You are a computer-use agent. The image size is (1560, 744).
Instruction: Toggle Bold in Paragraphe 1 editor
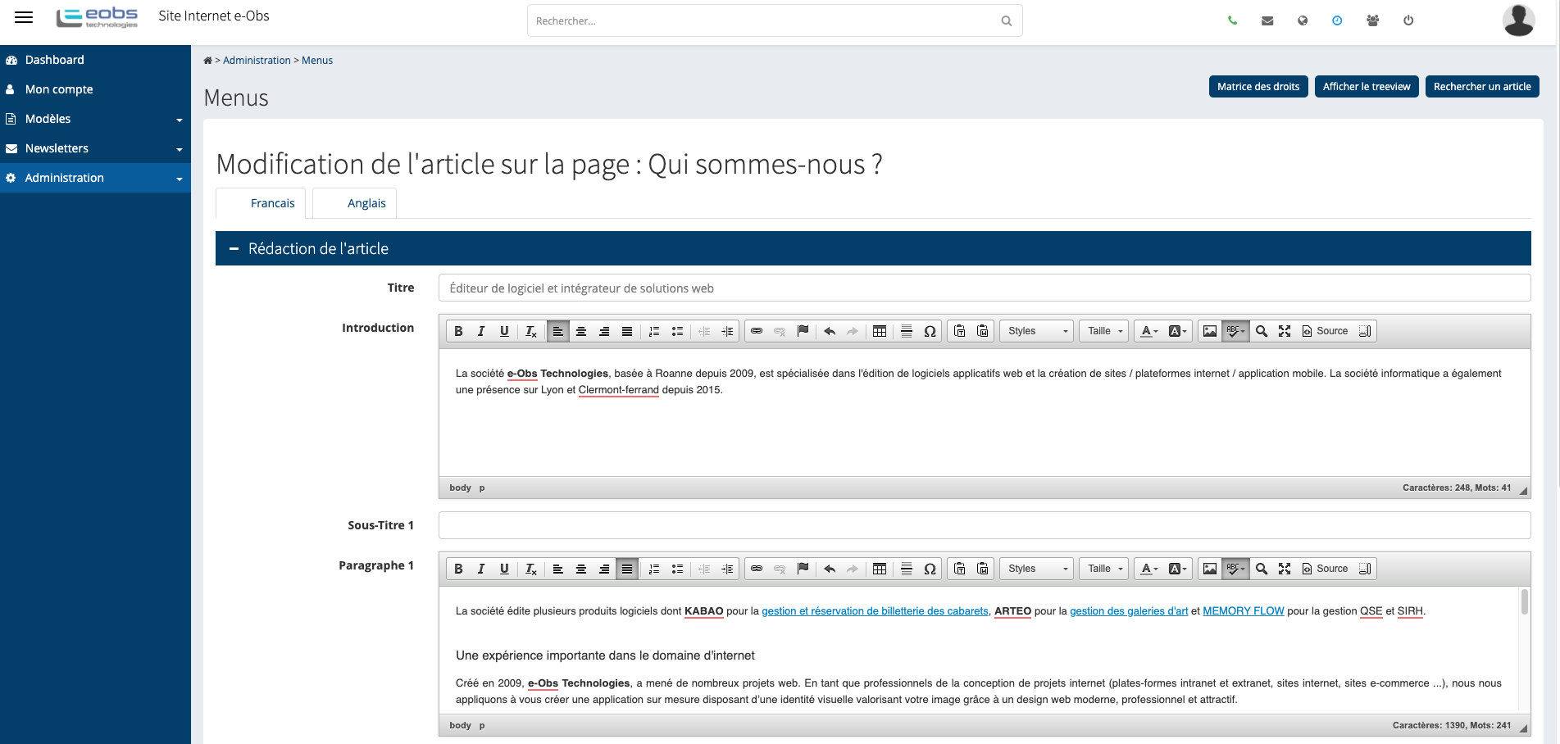[x=458, y=569]
